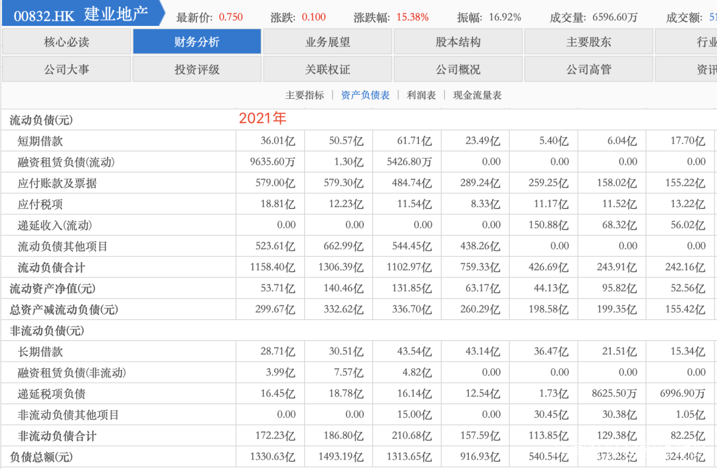Select the 短期借款 row label

pyautogui.click(x=40, y=141)
